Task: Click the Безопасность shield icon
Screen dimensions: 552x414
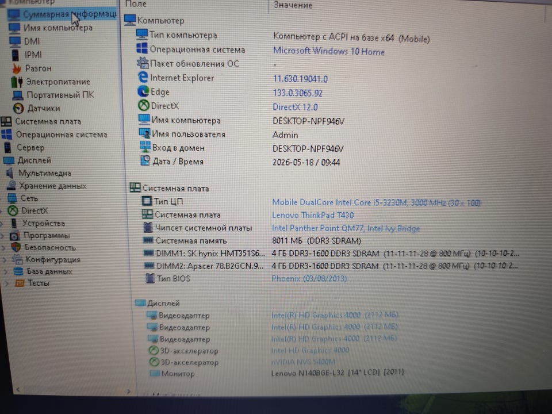Action: tap(16, 247)
